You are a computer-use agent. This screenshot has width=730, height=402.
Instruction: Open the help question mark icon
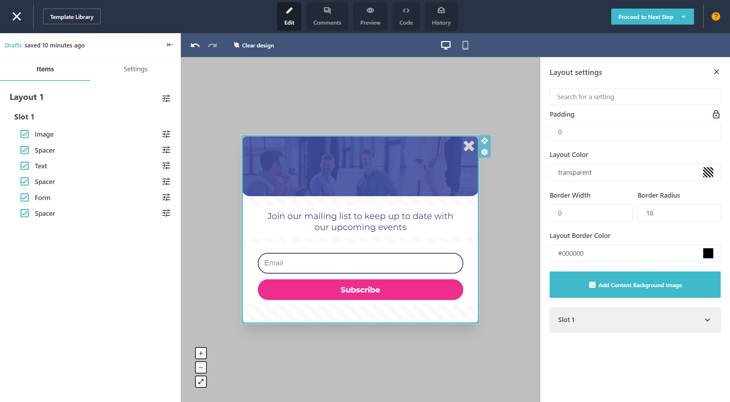coord(715,17)
